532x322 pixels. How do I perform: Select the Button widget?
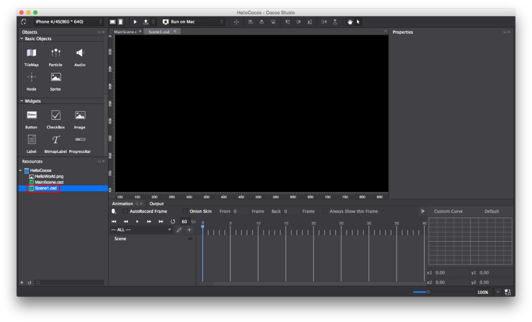[x=31, y=119]
